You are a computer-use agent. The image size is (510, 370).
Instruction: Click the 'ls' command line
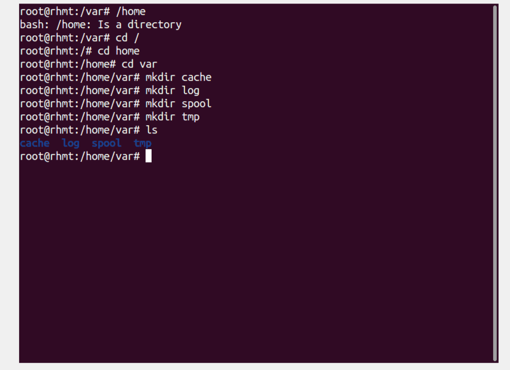point(89,130)
